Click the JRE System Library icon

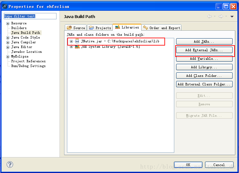coord(77,46)
